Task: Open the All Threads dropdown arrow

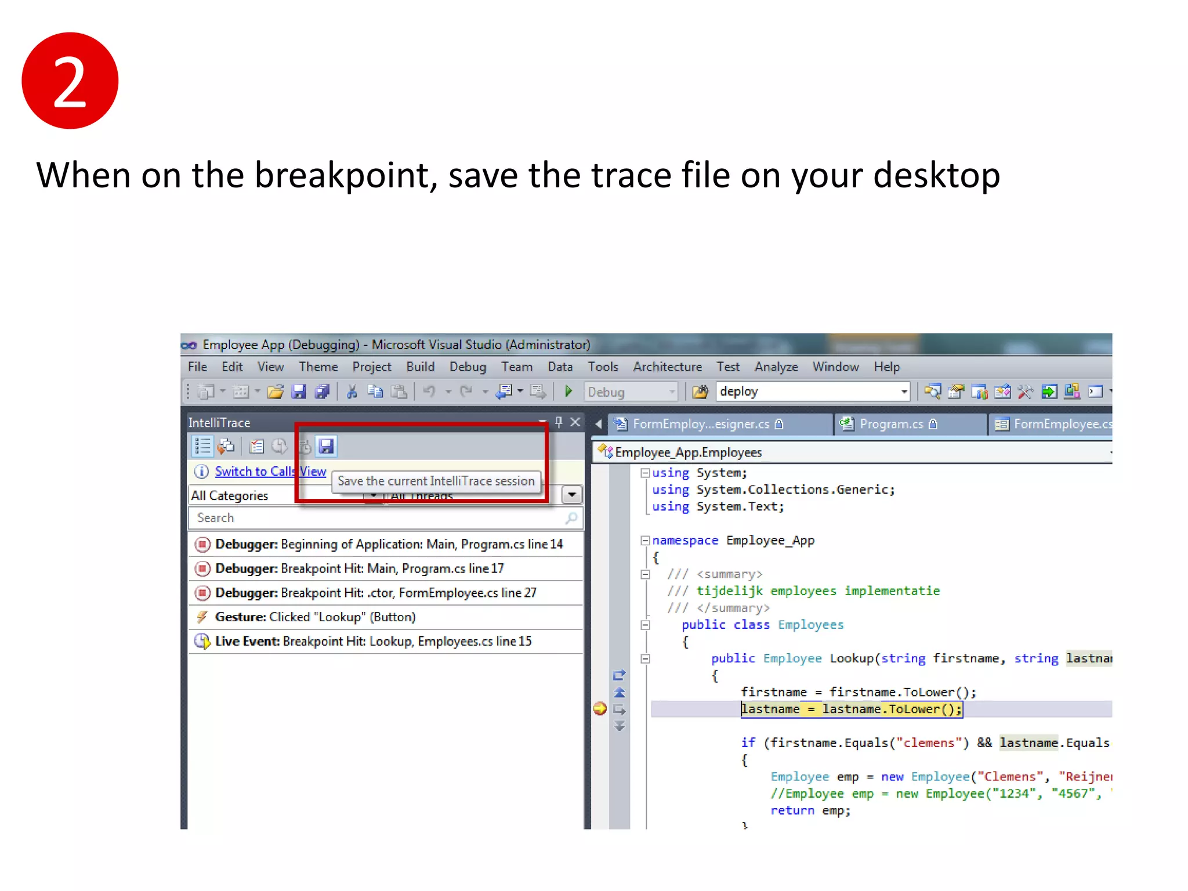Action: coord(572,495)
